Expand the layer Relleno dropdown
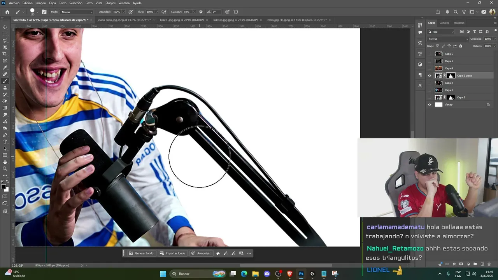Image resolution: width=498 pixels, height=280 pixels. [x=494, y=46]
